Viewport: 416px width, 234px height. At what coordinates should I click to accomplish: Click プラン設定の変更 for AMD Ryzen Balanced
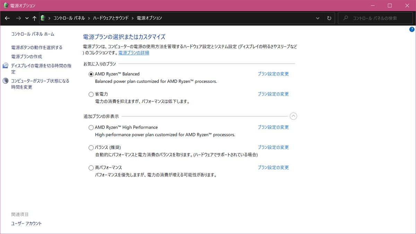pos(273,74)
